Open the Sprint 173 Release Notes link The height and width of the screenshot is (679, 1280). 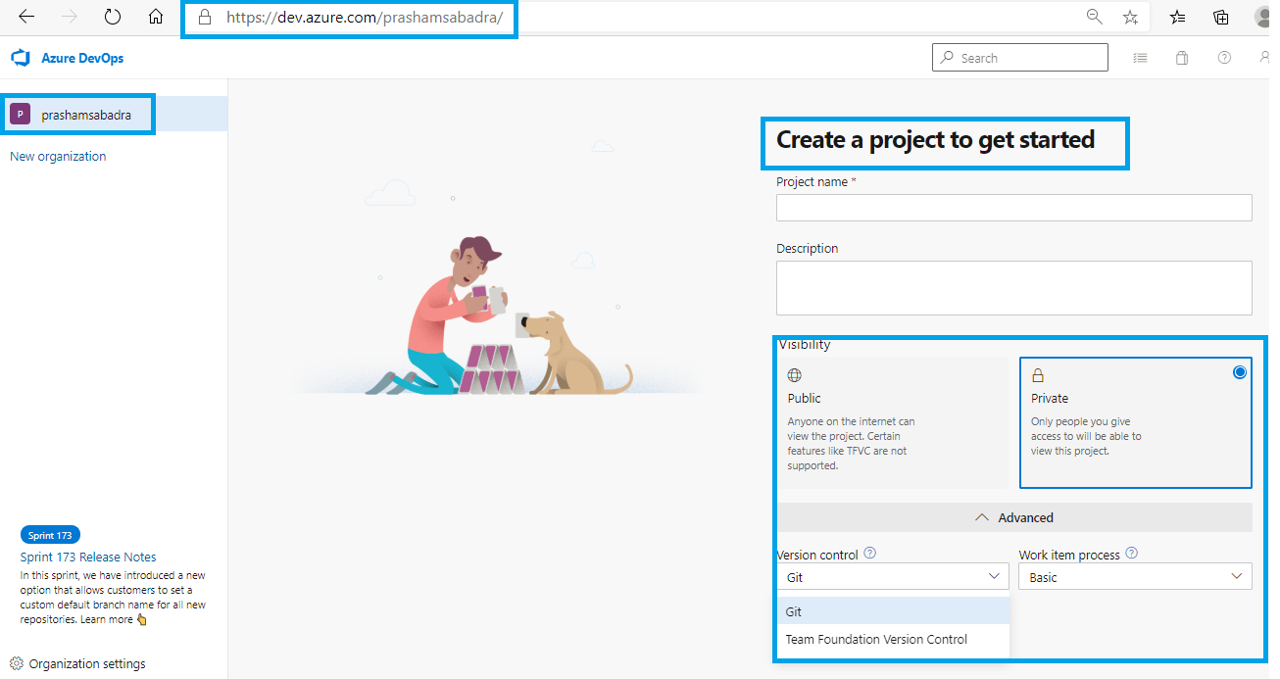(87, 557)
